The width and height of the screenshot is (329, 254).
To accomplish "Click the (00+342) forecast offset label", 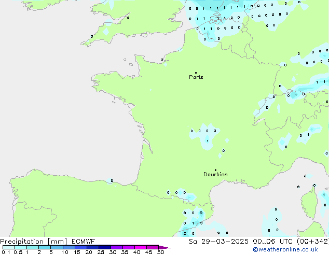I will click(313, 242).
